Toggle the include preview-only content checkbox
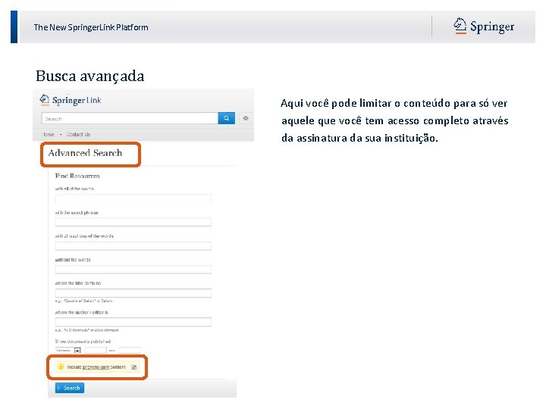Viewport: 546px width, 409px height. (x=133, y=367)
